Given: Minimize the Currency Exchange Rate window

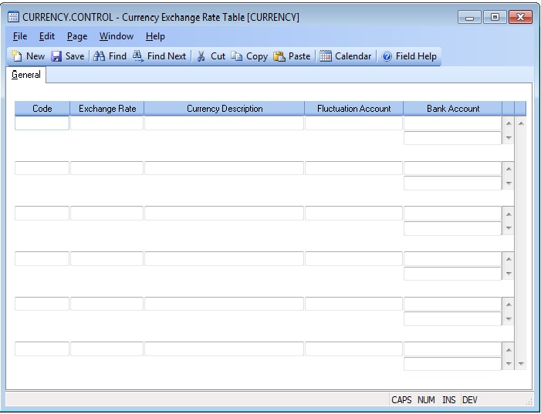Looking at the screenshot, I should point(469,17).
